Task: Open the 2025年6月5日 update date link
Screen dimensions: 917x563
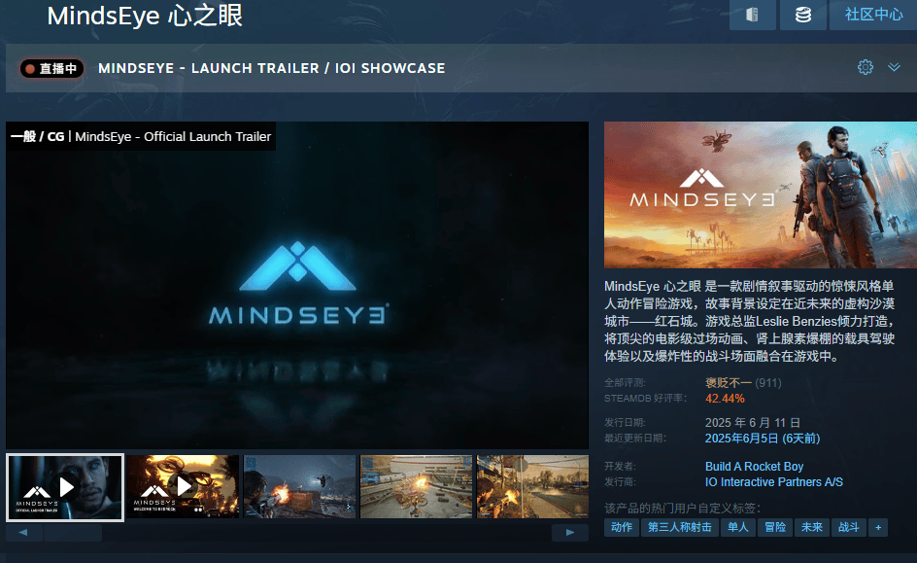Action: [x=762, y=439]
